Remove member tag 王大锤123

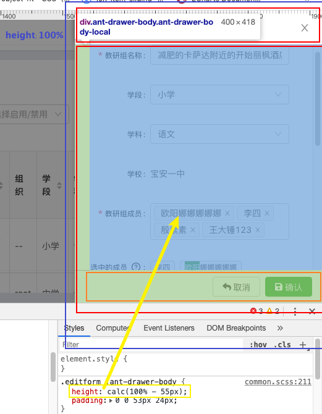tap(258, 230)
